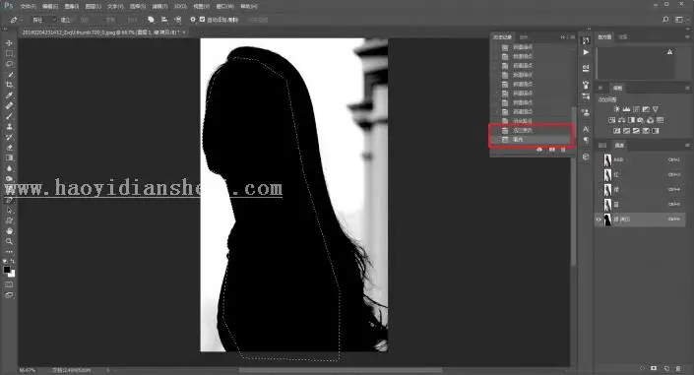The height and width of the screenshot is (375, 694).
Task: Click the path alignment icon
Action: (164, 20)
